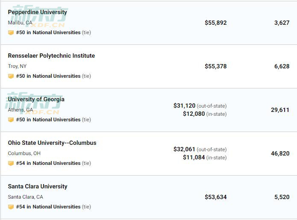Click the $55,892 tuition for Pepperdine
This screenshot has height=220, width=297.
point(215,23)
